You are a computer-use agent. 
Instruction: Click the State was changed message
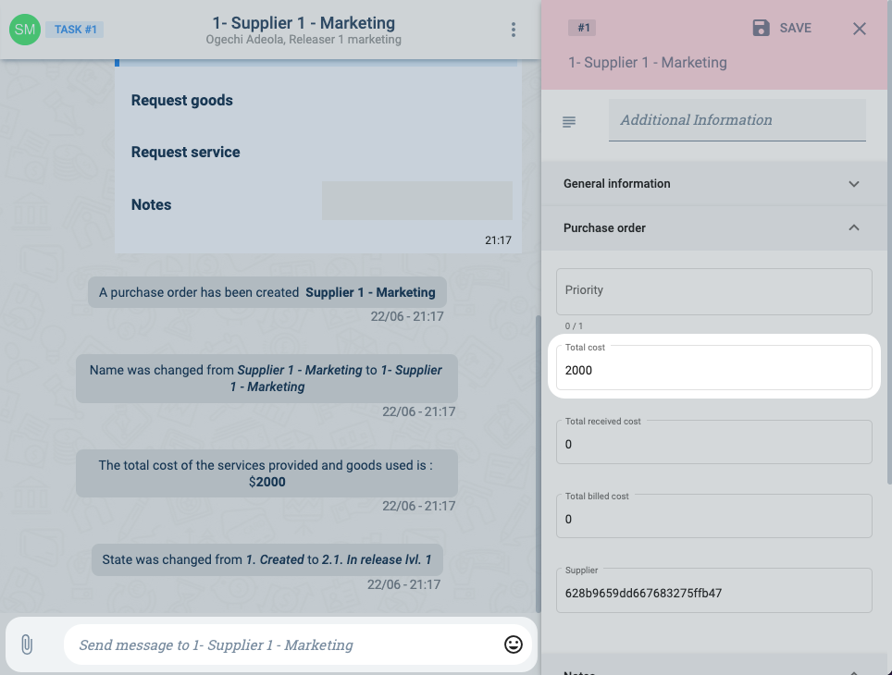(266, 559)
